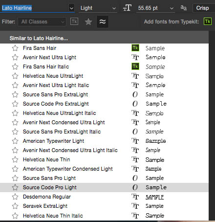Screen dimensions: 215x222
Task: Choose Helvetica Neue UltraLight font
Action: (104, 76)
